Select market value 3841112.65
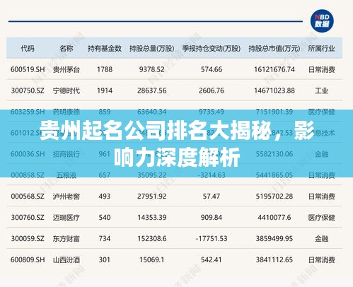 coord(274,259)
